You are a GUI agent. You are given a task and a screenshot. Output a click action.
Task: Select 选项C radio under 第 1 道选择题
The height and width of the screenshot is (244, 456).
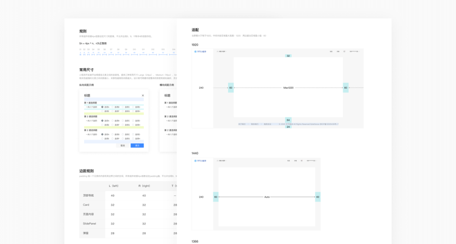coord(123,107)
